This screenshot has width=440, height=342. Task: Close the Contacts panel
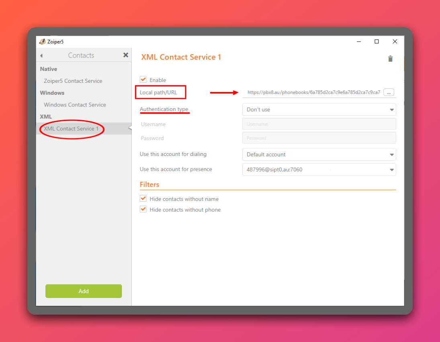pos(126,55)
